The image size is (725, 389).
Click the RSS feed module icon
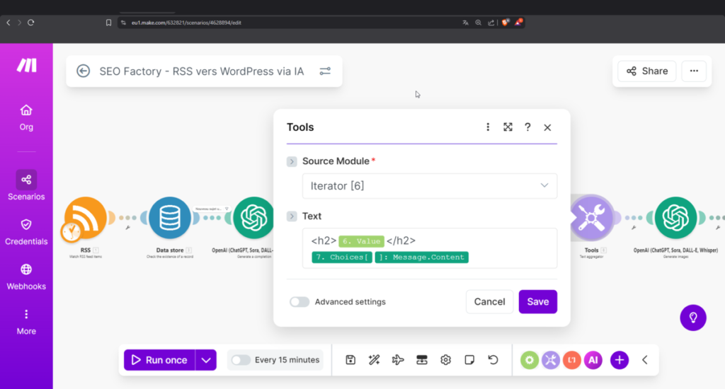click(86, 218)
